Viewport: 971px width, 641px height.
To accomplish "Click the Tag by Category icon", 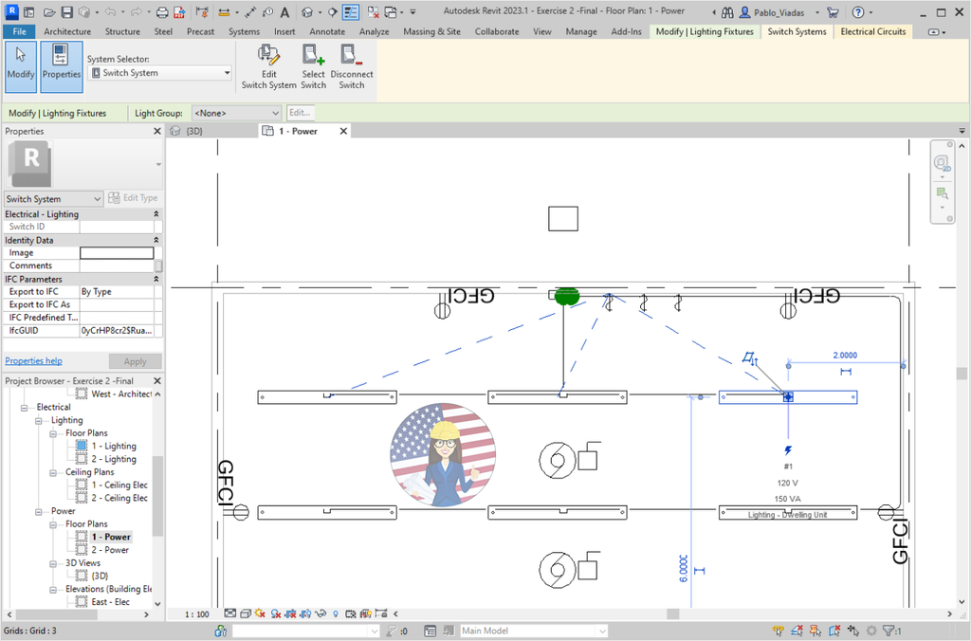I will (267, 11).
